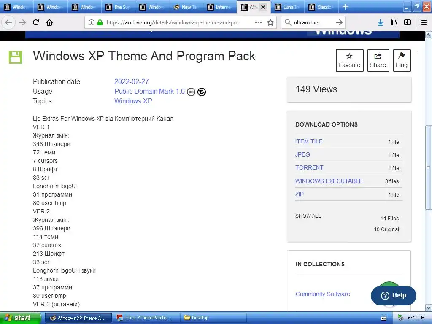This screenshot has width=432, height=324.
Task: Run the search with the arrow button
Action: tap(339, 22)
